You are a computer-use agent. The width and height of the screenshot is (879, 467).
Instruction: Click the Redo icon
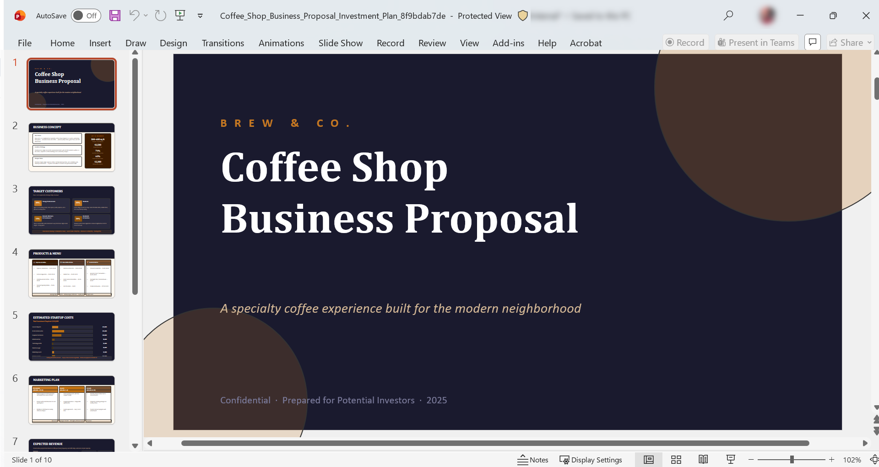[160, 16]
